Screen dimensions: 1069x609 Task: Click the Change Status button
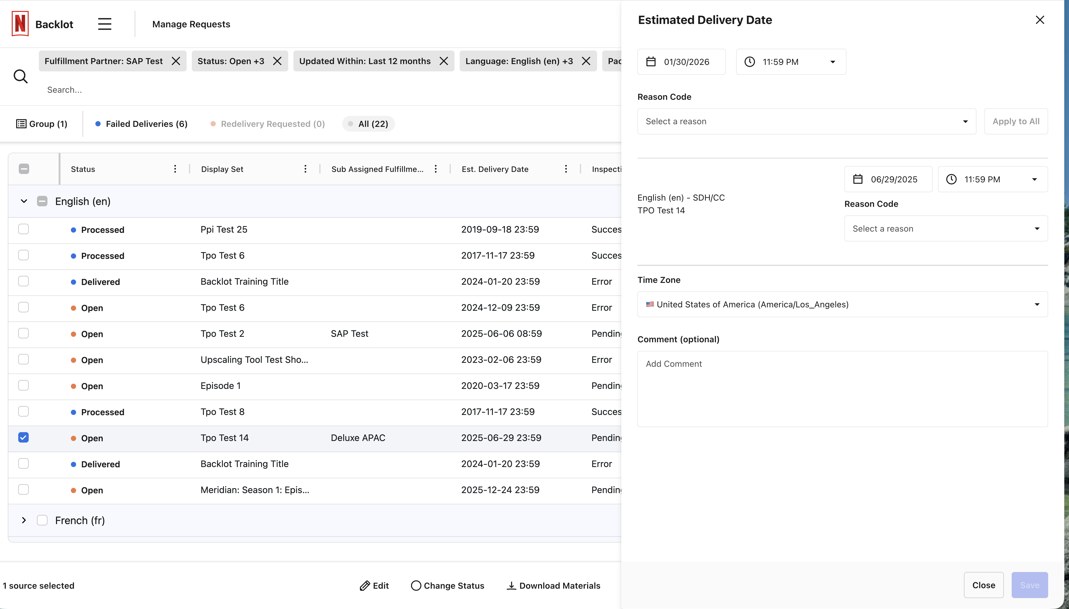[448, 586]
